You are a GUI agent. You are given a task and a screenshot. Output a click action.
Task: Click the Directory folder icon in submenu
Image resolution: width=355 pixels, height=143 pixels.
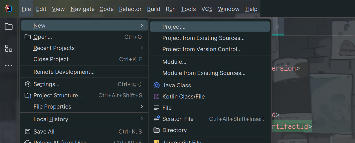(x=157, y=130)
